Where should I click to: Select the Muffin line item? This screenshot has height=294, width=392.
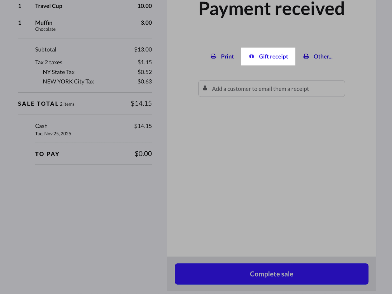pos(44,23)
